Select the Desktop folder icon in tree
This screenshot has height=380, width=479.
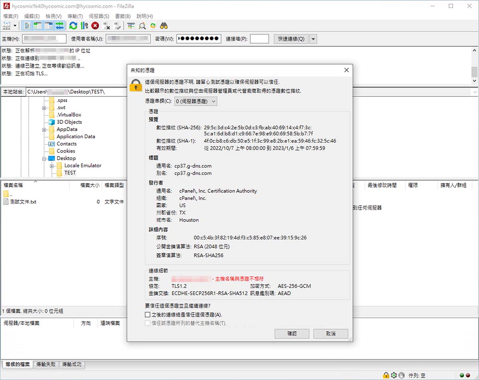pos(51,158)
